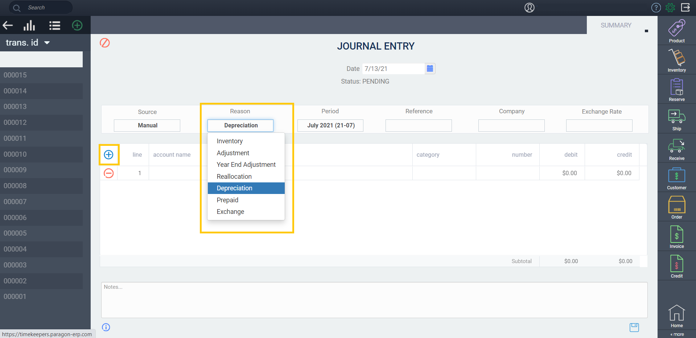
Task: Open the Order module
Action: 677,207
